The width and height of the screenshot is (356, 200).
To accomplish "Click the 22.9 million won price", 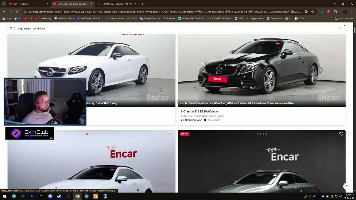I will (191, 120).
